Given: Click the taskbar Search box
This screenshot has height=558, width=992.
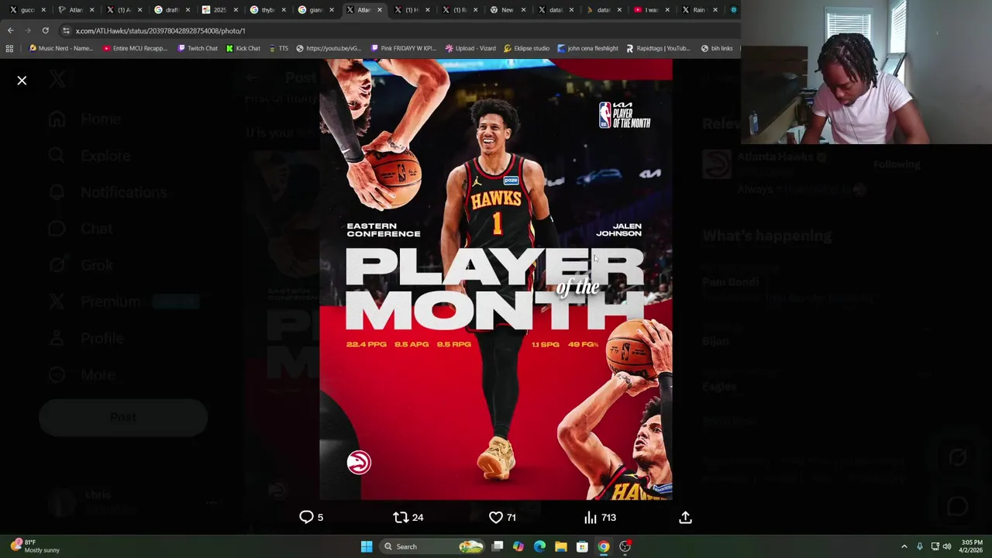Looking at the screenshot, I should pos(432,546).
